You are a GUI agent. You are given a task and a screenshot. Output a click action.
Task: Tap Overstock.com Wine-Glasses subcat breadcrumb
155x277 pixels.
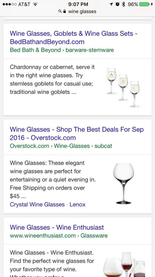click(61, 146)
